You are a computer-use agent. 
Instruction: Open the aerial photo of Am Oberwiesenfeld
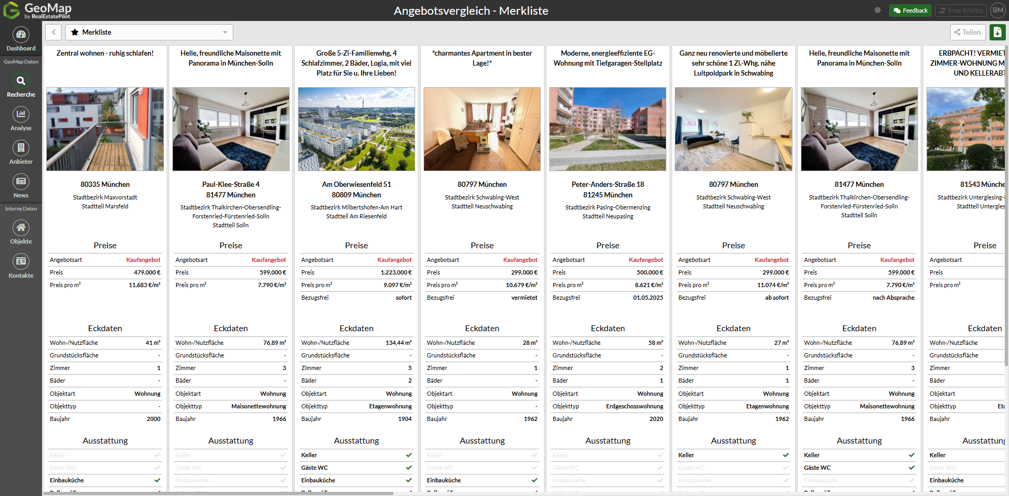click(x=356, y=129)
